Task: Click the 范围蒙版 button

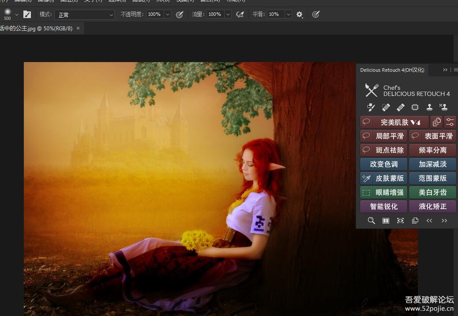Action: pyautogui.click(x=432, y=178)
